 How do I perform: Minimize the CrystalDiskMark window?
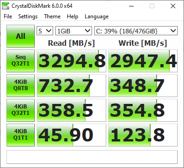click(131, 6)
